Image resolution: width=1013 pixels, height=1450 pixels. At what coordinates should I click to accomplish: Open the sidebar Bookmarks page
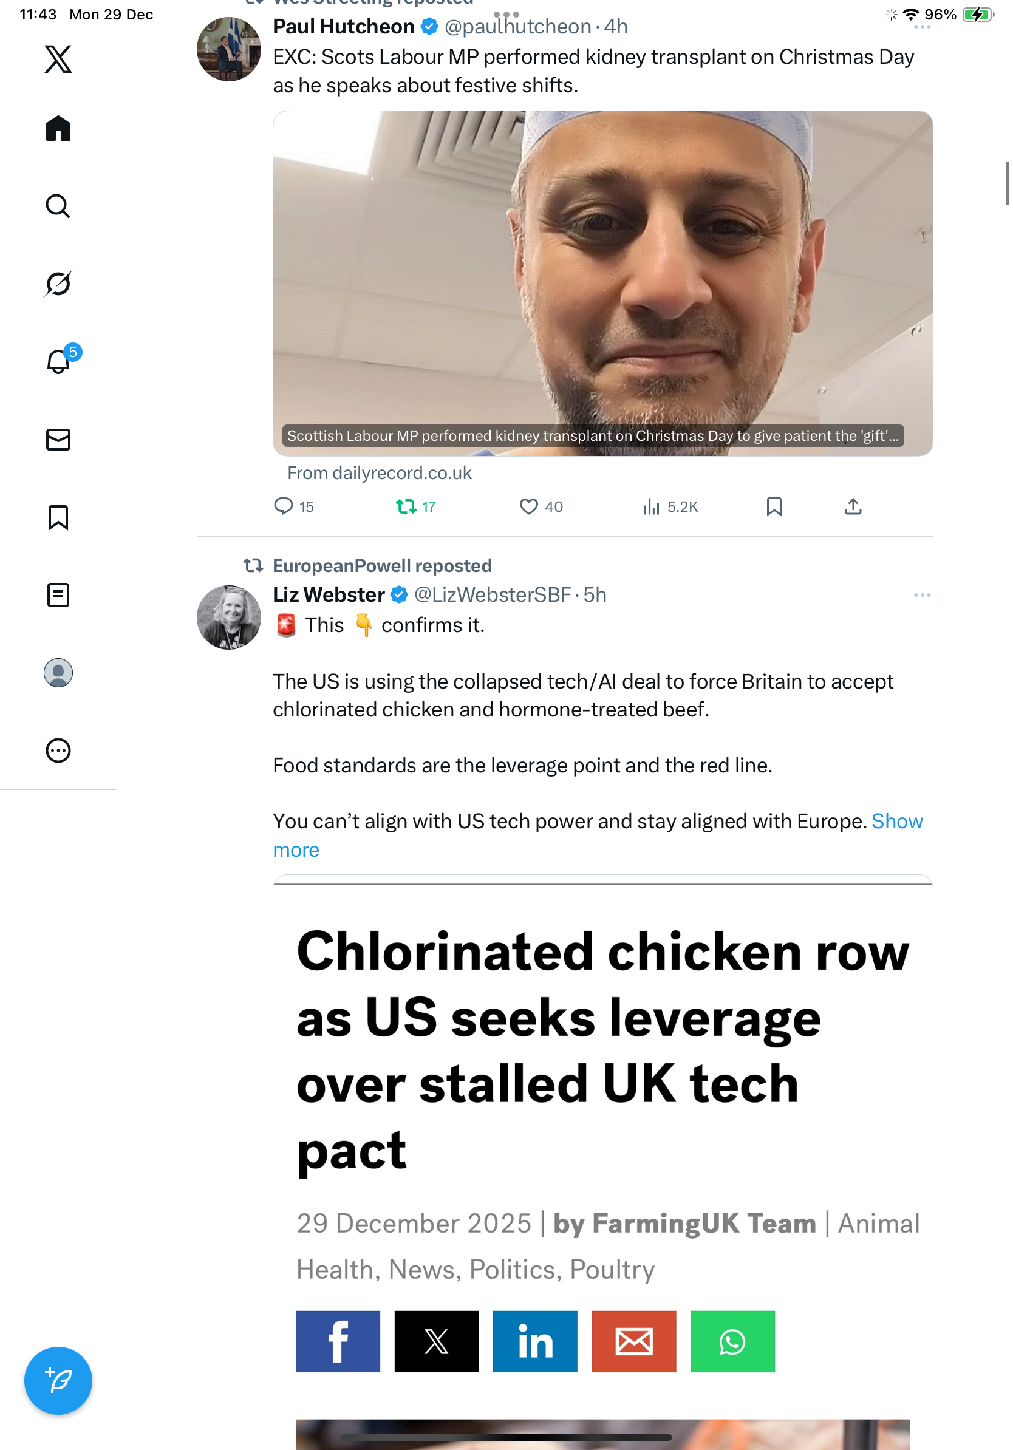point(58,517)
